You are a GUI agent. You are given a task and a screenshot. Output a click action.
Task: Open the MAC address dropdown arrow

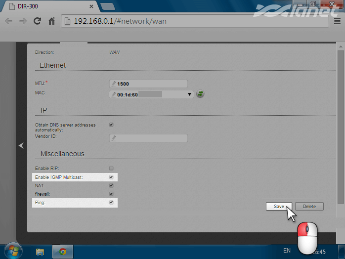click(189, 94)
